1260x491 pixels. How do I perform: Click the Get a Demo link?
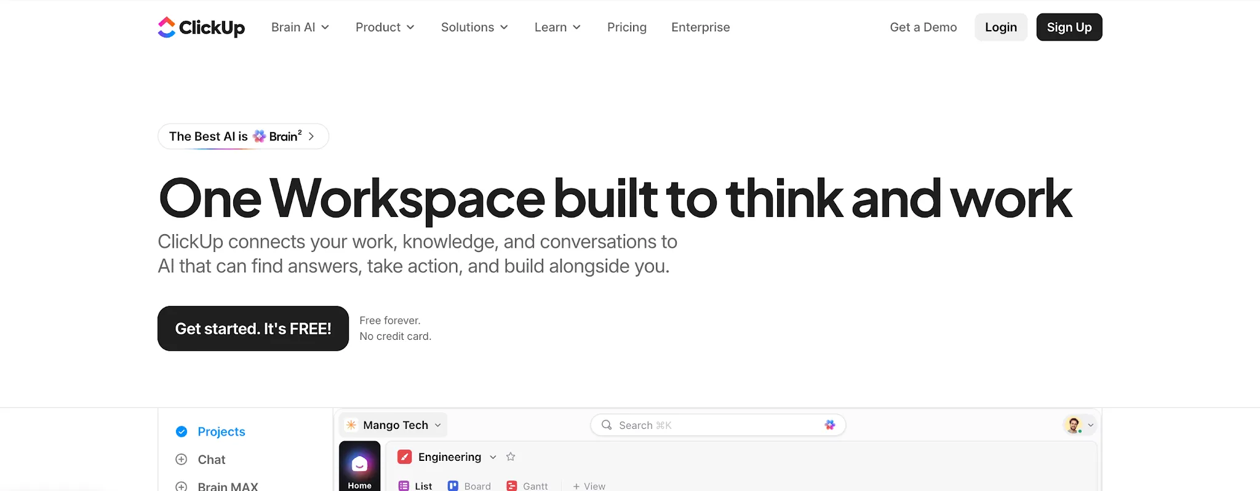[923, 27]
